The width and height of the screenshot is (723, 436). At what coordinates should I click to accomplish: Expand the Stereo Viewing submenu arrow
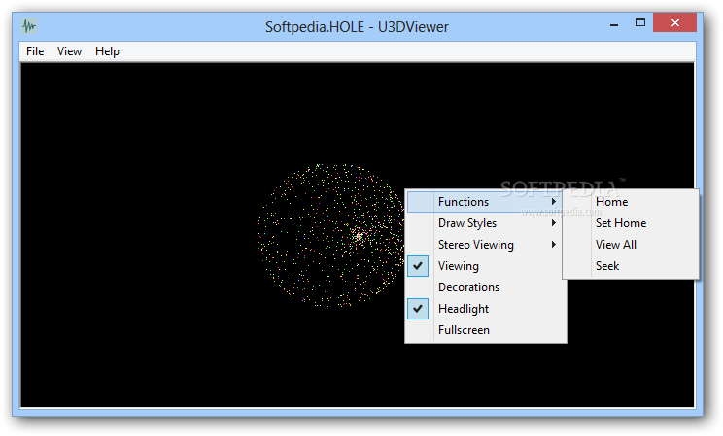pyautogui.click(x=554, y=245)
